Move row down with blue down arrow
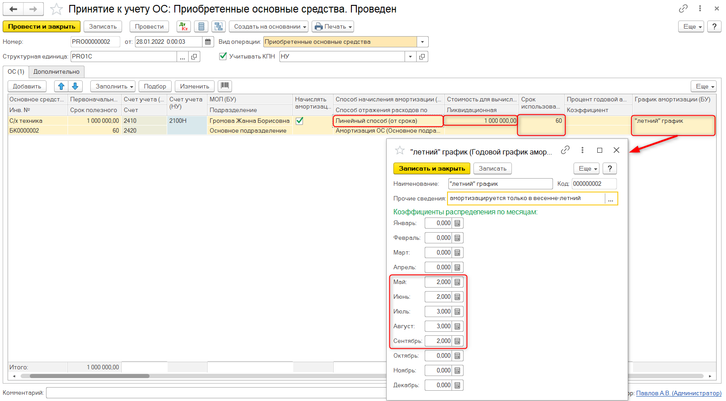This screenshot has width=726, height=401. point(76,86)
